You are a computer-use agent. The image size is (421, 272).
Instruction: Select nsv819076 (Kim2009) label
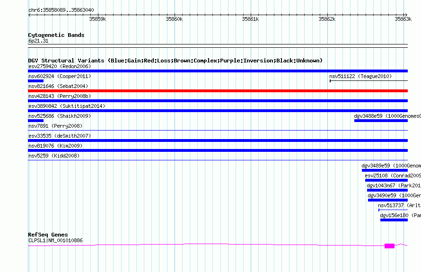point(55,146)
